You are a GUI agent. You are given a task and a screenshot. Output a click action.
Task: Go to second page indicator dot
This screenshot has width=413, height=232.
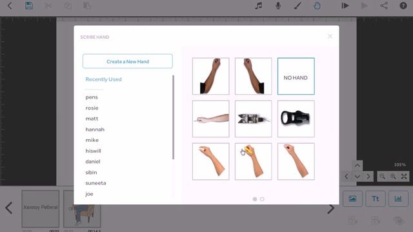click(262, 199)
